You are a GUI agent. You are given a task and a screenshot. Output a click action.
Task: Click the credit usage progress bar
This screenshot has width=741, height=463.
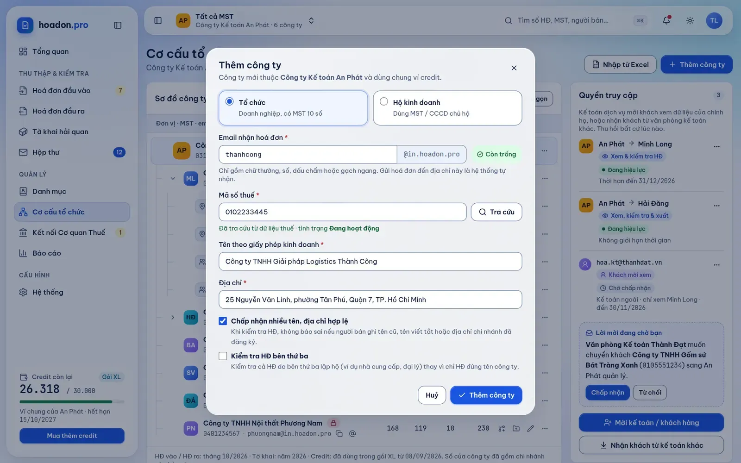72,401
